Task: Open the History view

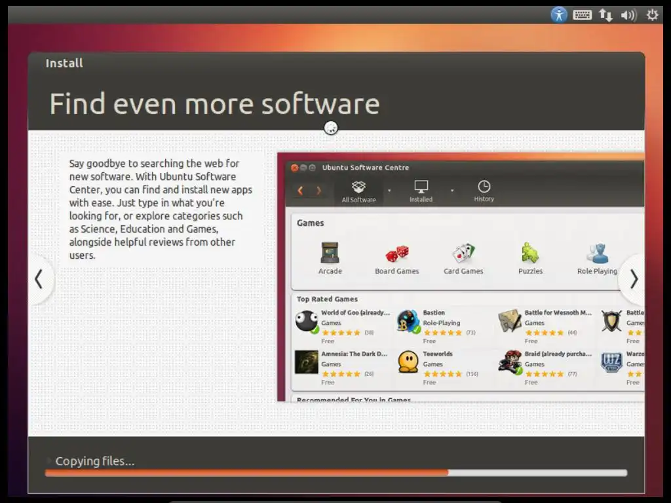Action: [x=484, y=191]
